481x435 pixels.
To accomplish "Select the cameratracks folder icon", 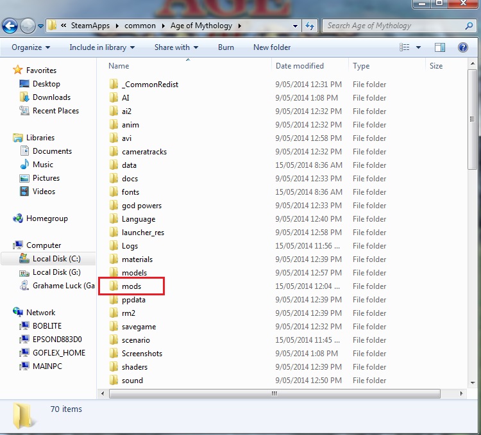I will coord(114,151).
